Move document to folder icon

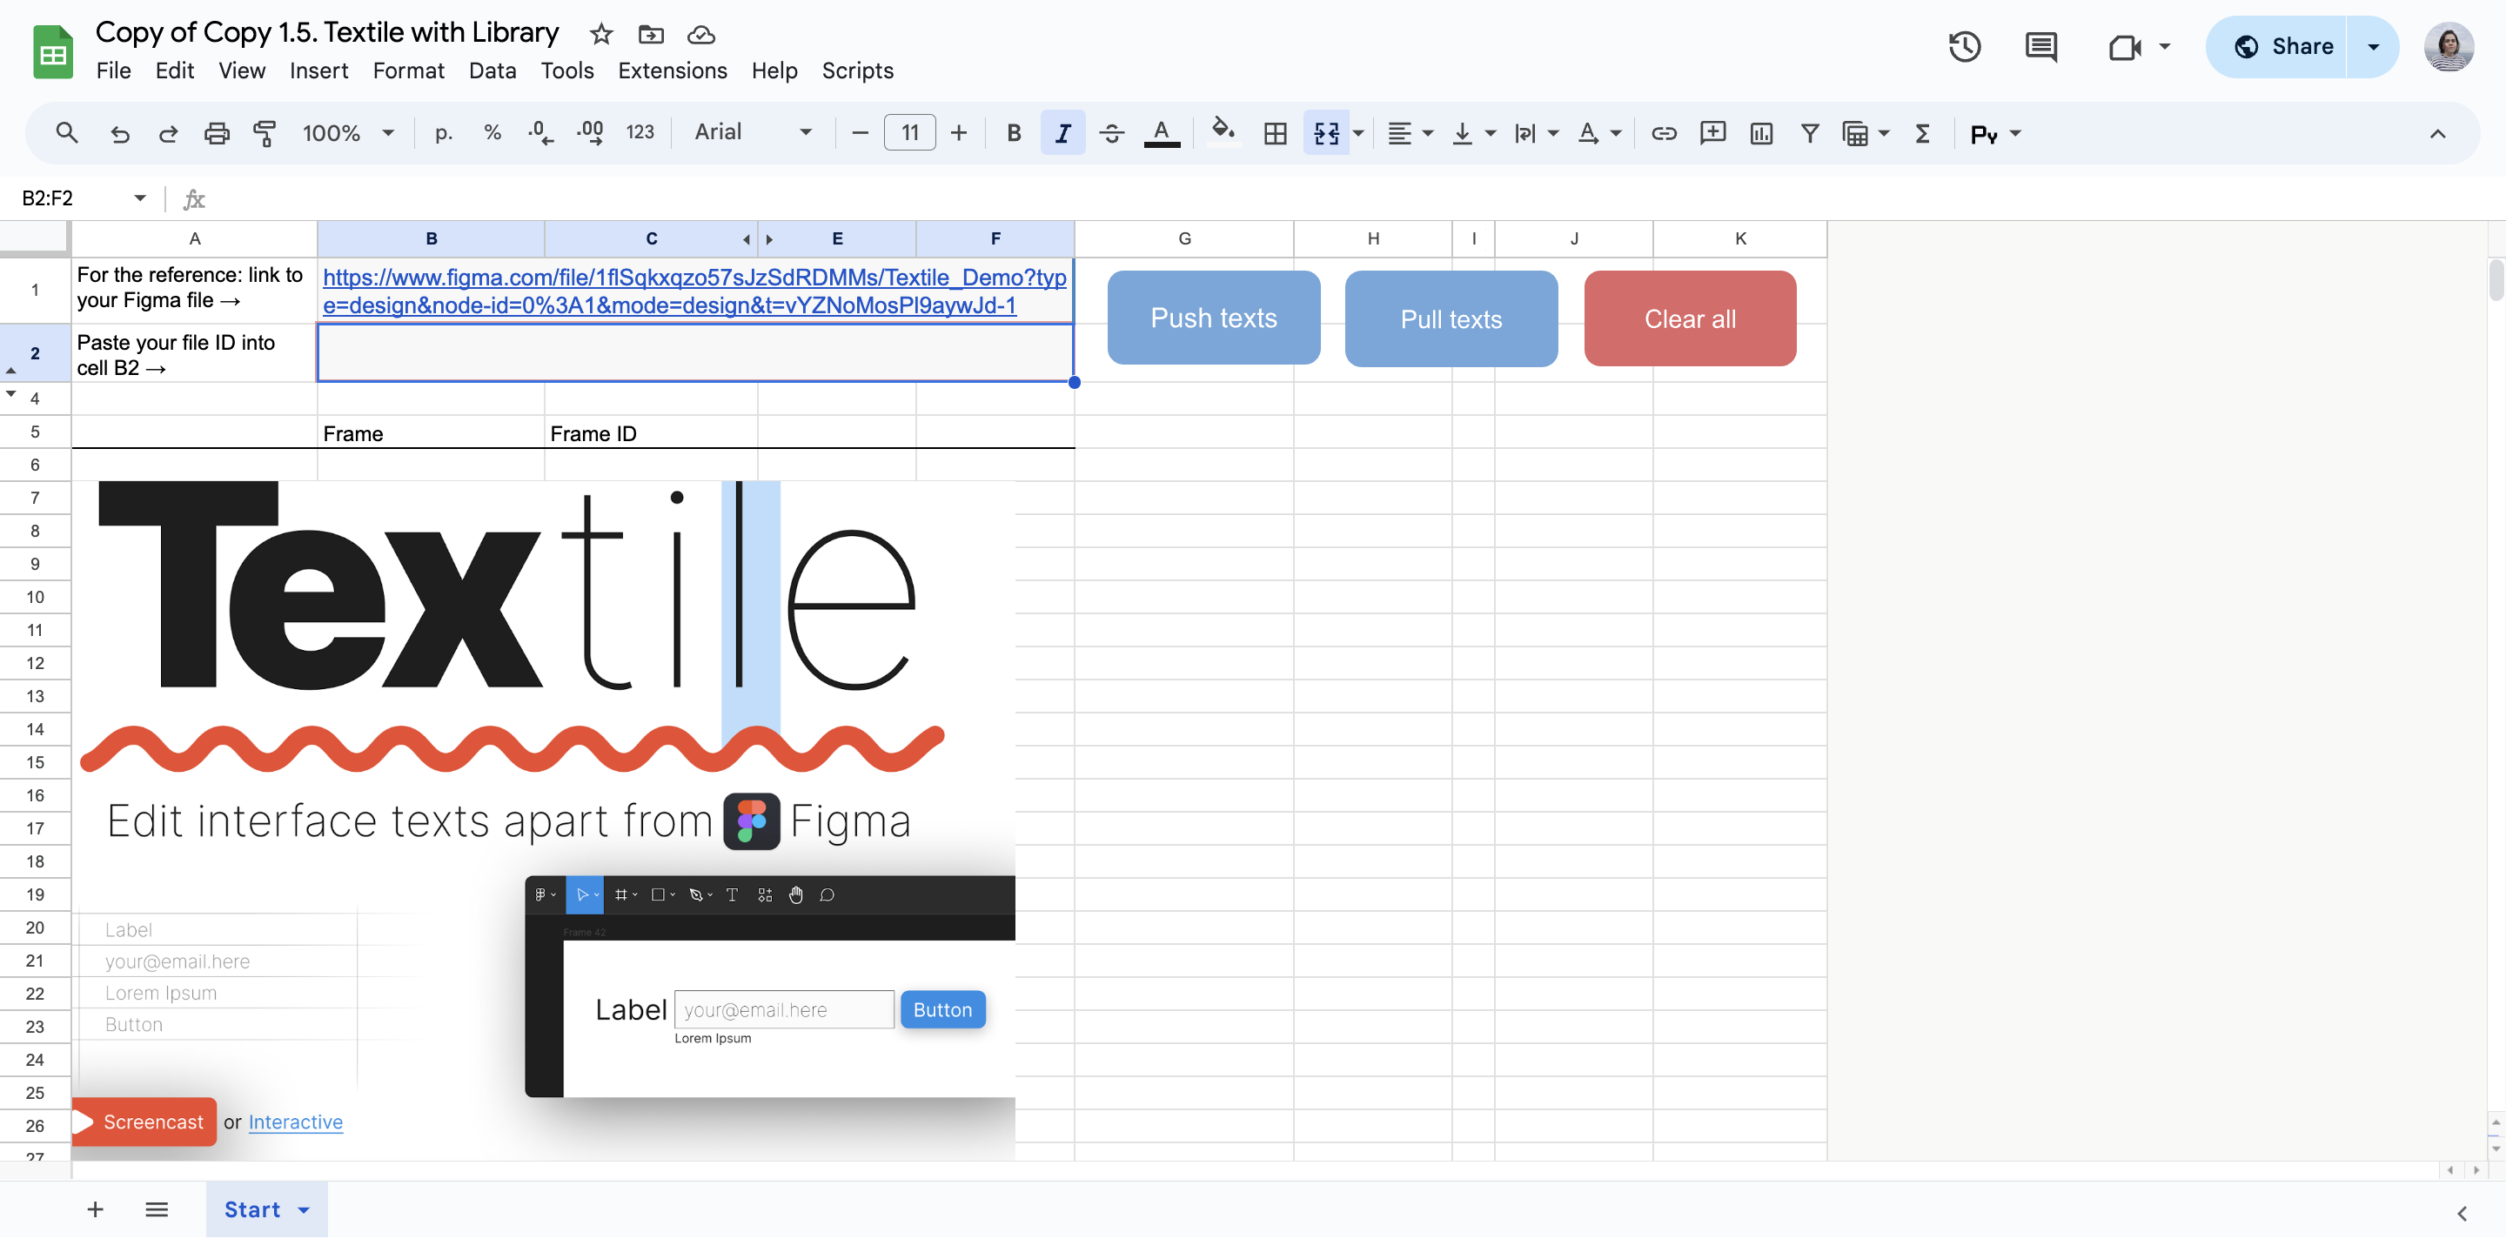coord(651,34)
